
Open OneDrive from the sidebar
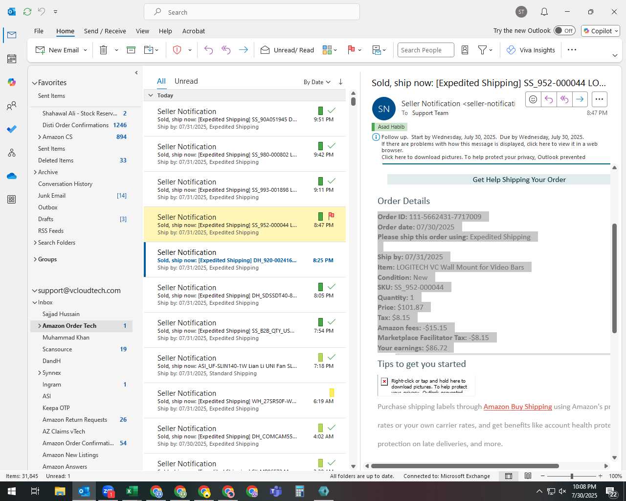coord(12,176)
